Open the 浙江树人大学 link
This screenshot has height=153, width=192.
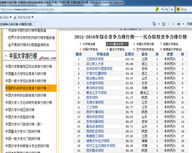pos(95,64)
